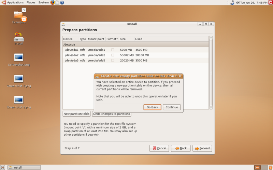This screenshot has height=170, width=273.
Task: Select Screenshot-2.png desktop file
Action: point(19,102)
